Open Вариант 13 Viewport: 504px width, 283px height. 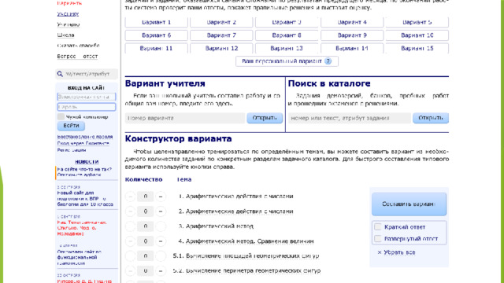click(x=287, y=48)
